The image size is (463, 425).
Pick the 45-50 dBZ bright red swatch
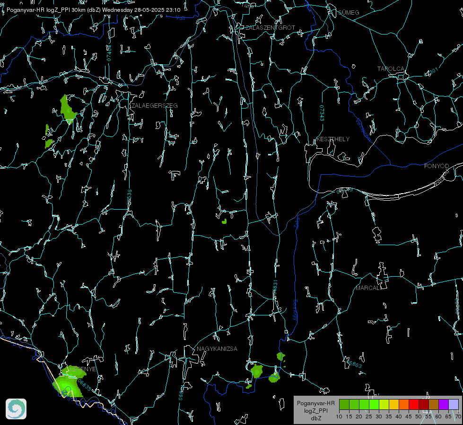pyautogui.click(x=414, y=404)
